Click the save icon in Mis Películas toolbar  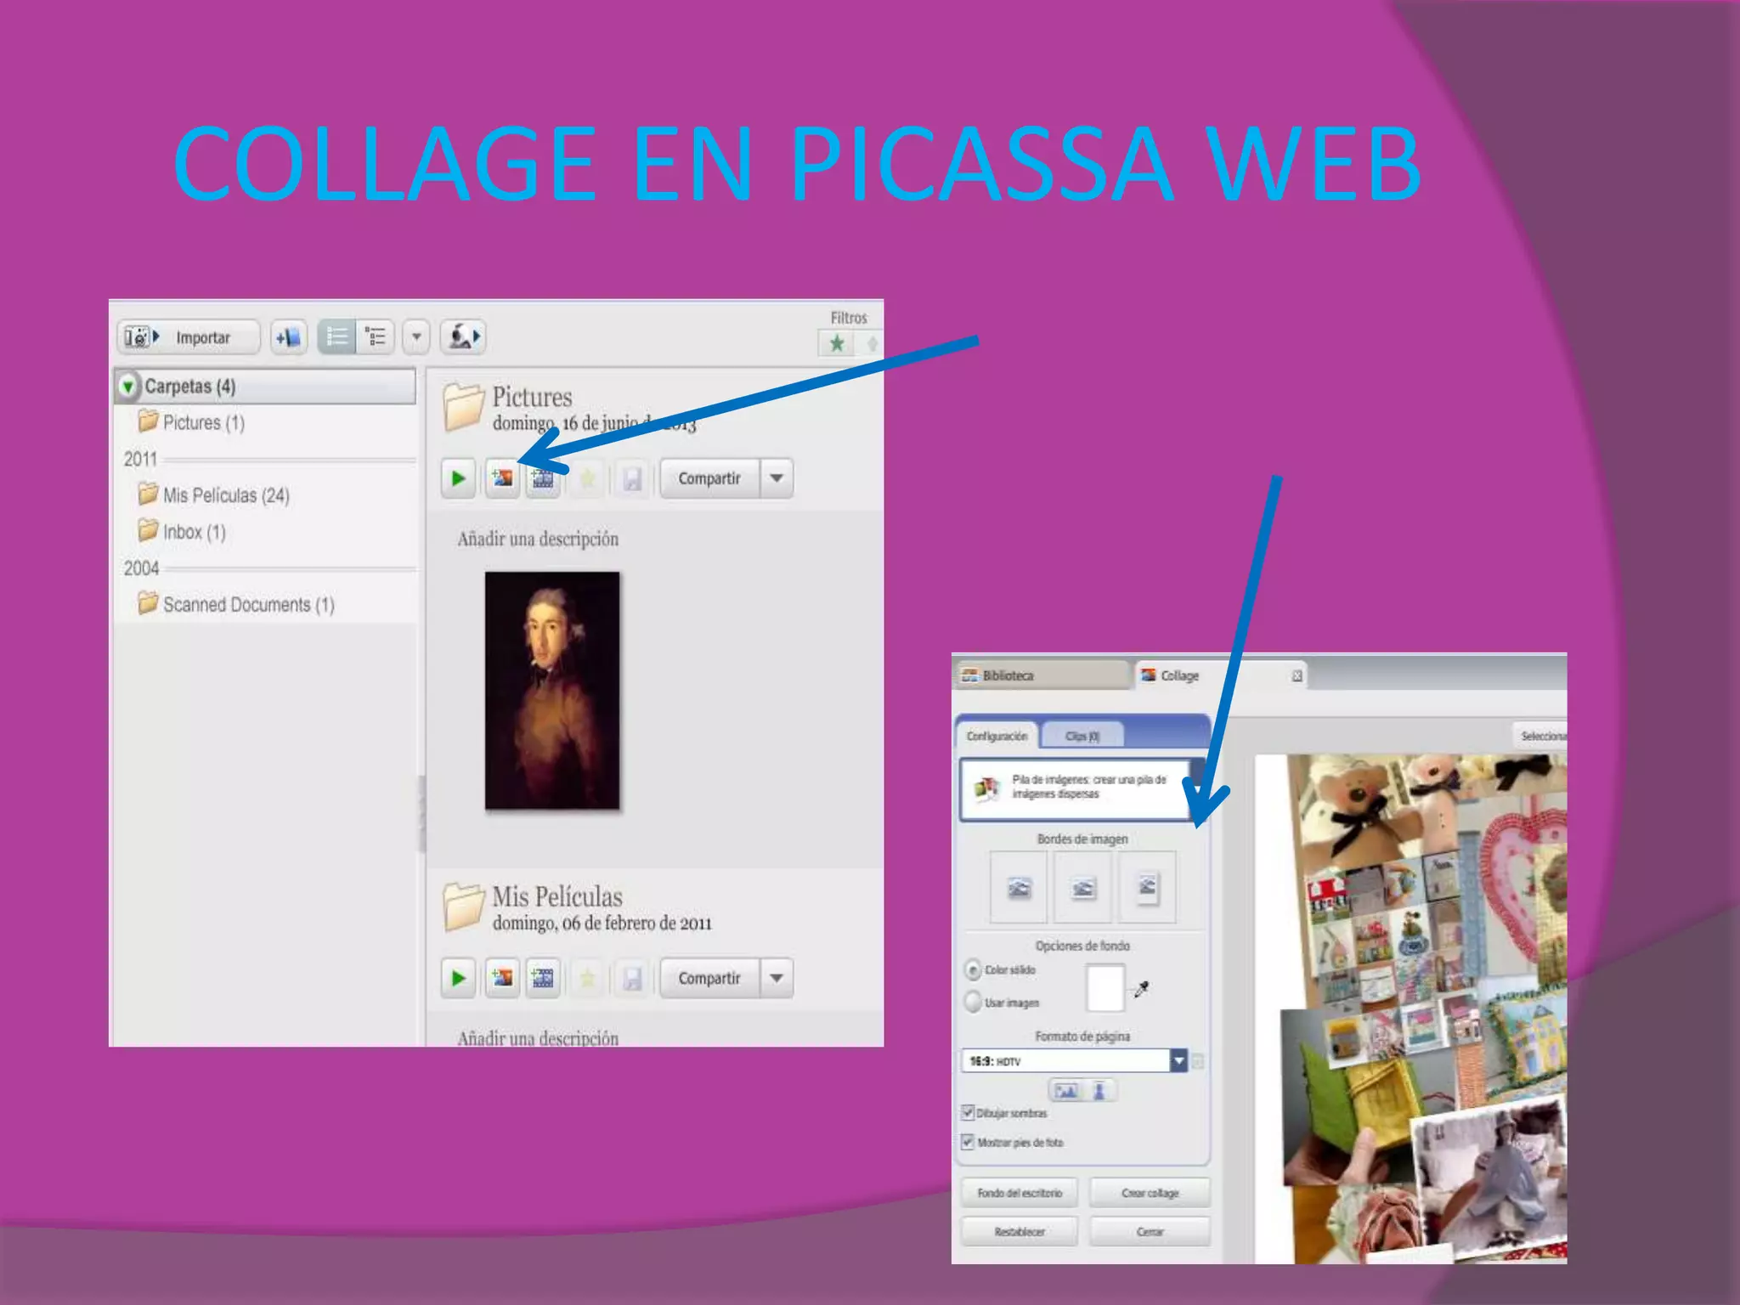632,978
